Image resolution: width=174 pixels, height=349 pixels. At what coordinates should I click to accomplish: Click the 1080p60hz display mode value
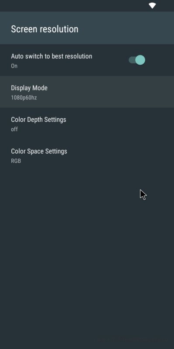click(x=24, y=97)
